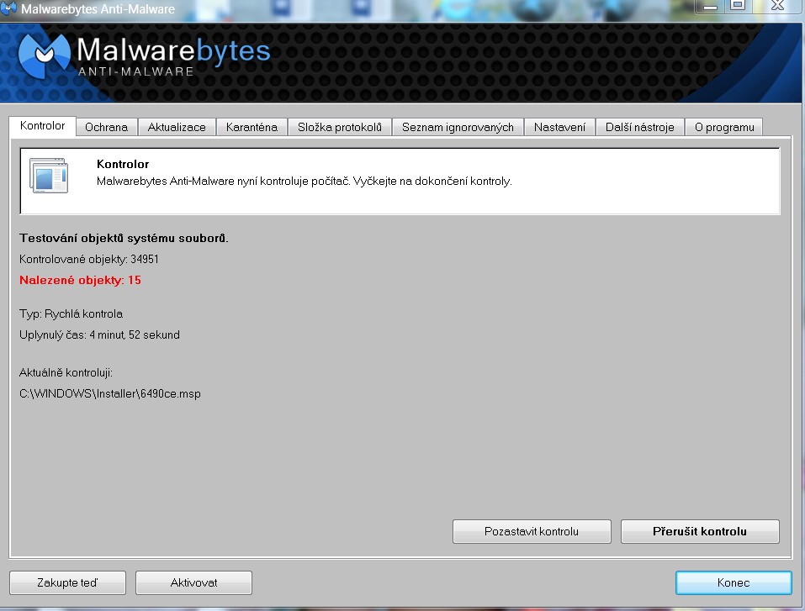805x611 pixels.
Task: Click the Kontrolor scanner windows icon
Action: click(48, 176)
